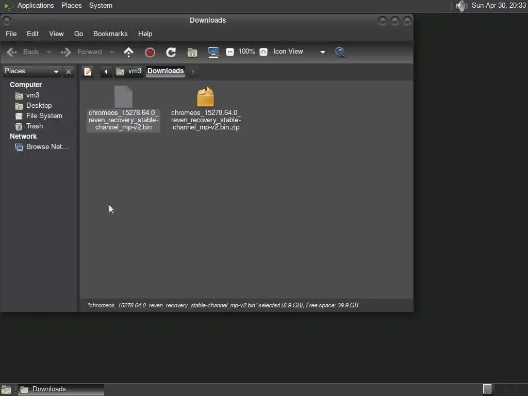Open the File menu
This screenshot has width=528, height=396.
pyautogui.click(x=11, y=34)
